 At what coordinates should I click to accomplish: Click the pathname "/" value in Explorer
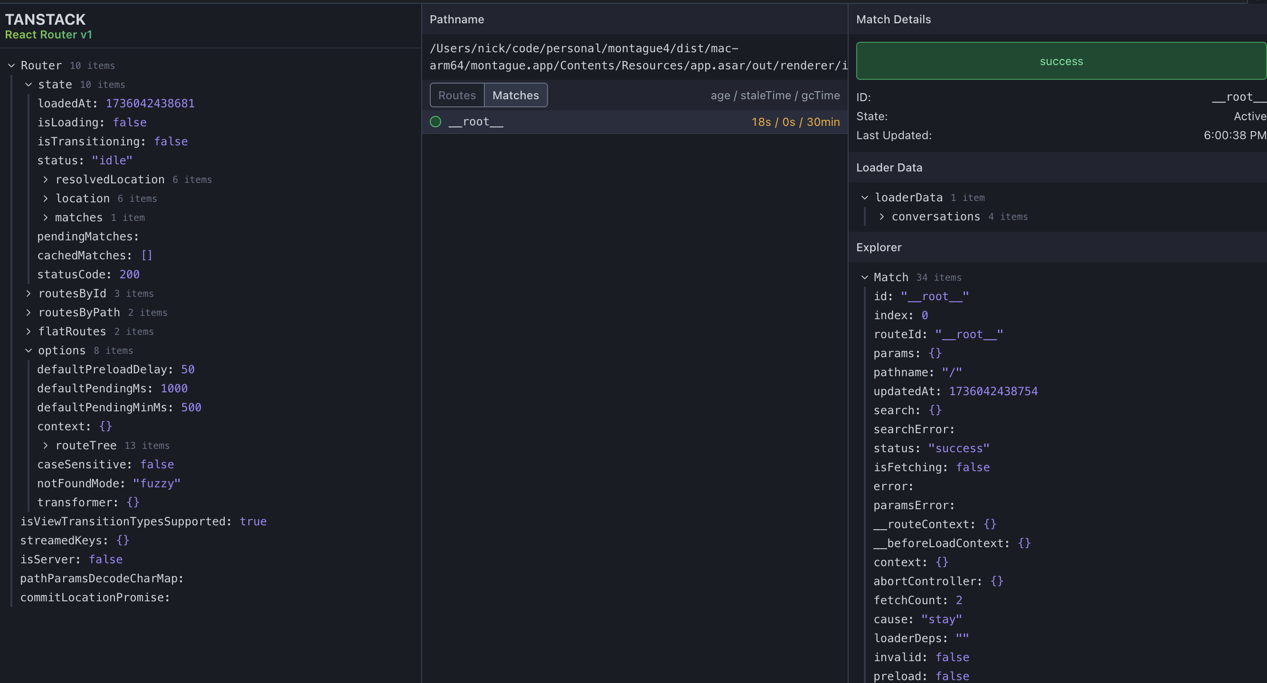coord(952,372)
